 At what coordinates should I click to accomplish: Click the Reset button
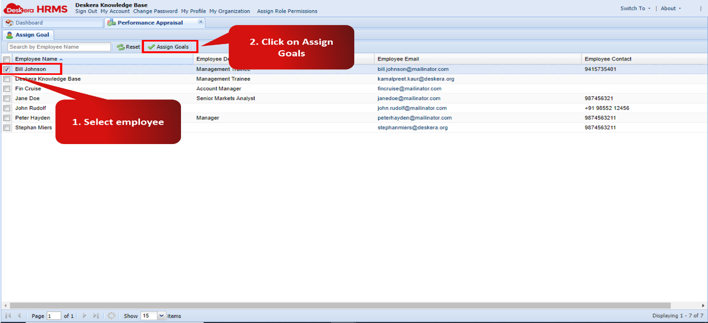[x=128, y=47]
